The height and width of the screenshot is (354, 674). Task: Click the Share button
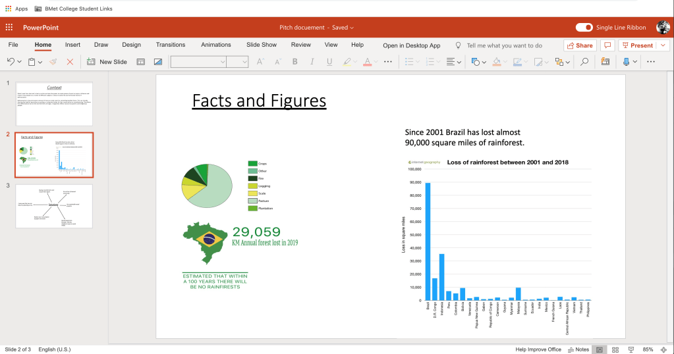coord(580,45)
